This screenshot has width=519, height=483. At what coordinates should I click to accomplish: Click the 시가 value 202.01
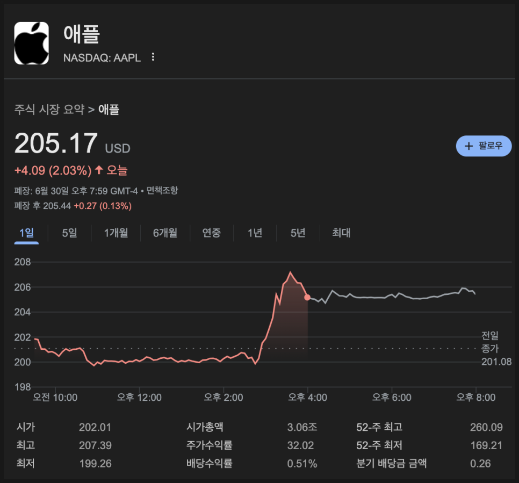95,427
